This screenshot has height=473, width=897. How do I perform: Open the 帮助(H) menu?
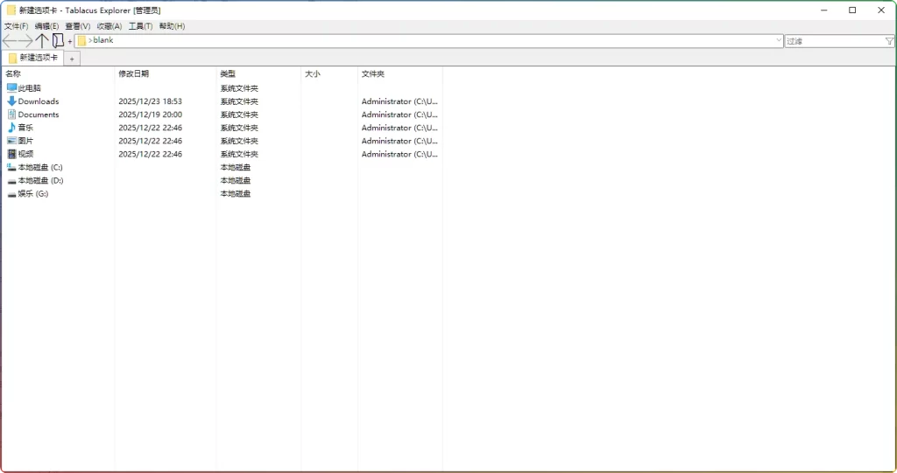coord(172,26)
